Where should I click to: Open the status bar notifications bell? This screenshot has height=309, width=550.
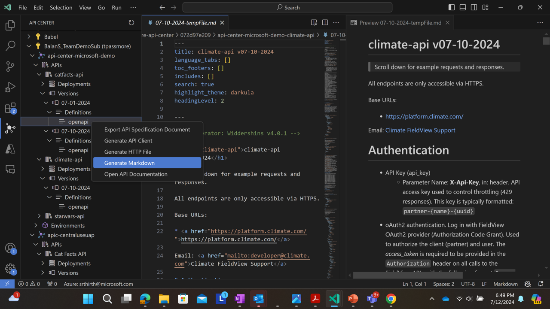pos(541,284)
